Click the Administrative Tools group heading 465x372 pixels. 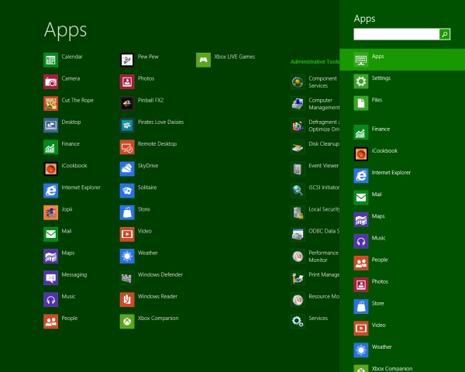(315, 62)
